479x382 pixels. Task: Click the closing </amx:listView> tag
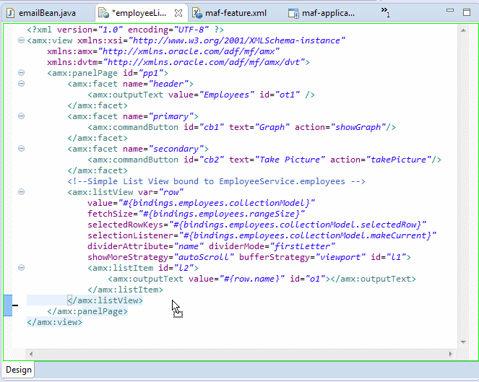click(105, 300)
